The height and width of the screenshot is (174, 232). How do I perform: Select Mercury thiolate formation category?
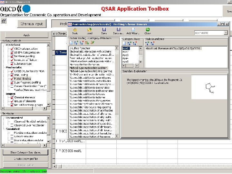tap(84, 65)
